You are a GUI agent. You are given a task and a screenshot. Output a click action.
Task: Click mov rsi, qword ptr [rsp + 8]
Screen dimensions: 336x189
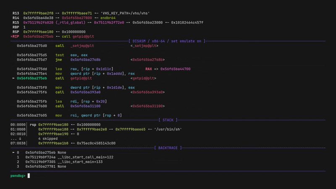(x=89, y=115)
